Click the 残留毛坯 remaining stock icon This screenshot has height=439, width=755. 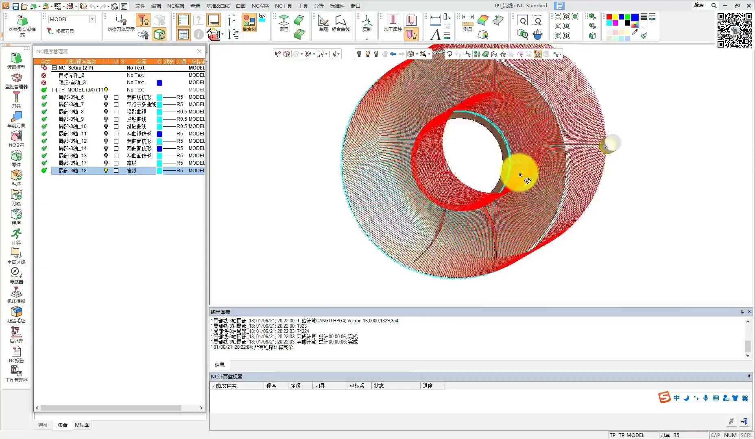[16, 314]
